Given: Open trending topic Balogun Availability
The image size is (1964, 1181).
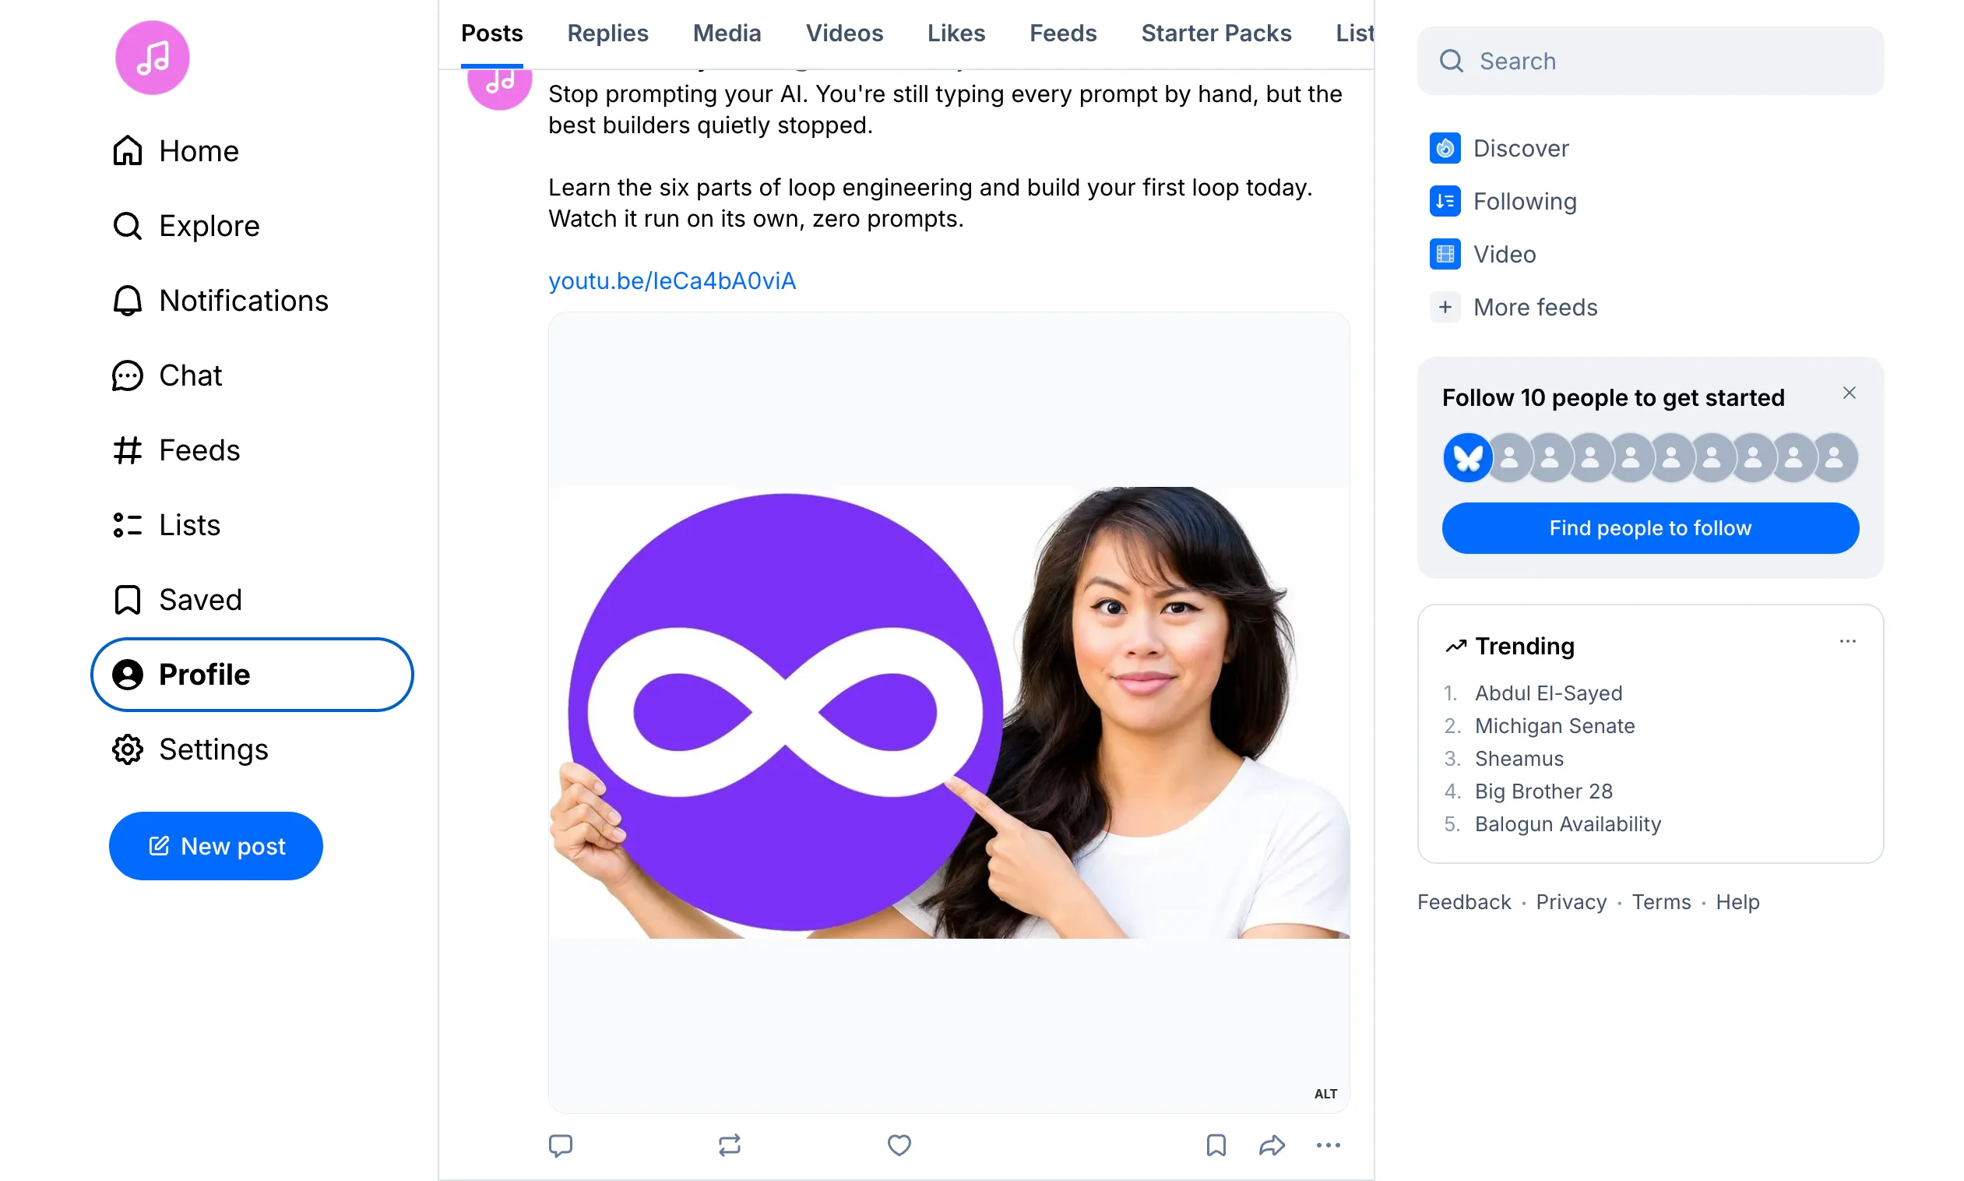Looking at the screenshot, I should pyautogui.click(x=1567, y=823).
